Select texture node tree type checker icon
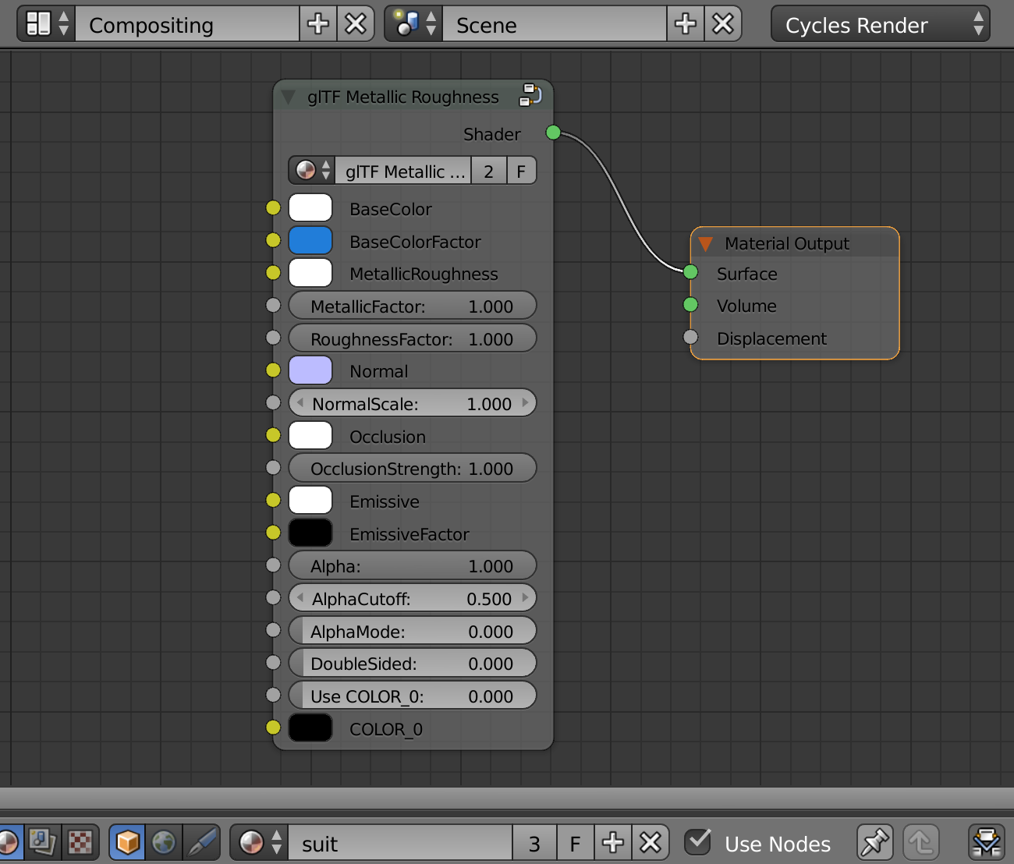The image size is (1014, 864). 80,842
